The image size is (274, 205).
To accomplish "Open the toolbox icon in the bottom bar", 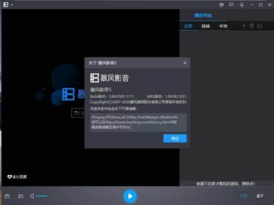I will click(7, 196).
